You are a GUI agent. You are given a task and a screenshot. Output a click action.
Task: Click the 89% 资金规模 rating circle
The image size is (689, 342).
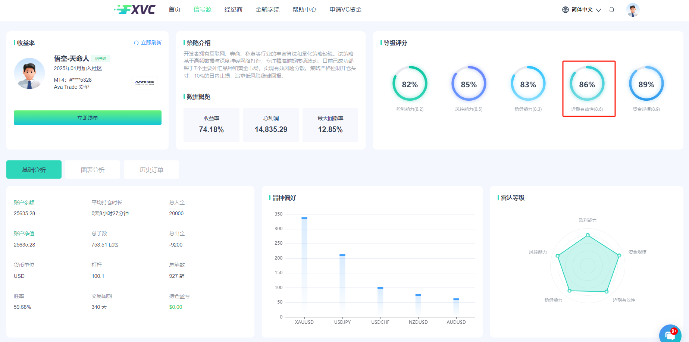pyautogui.click(x=646, y=84)
